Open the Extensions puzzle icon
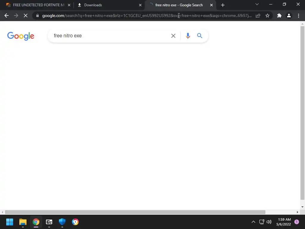This screenshot has width=305, height=229. pos(279,16)
